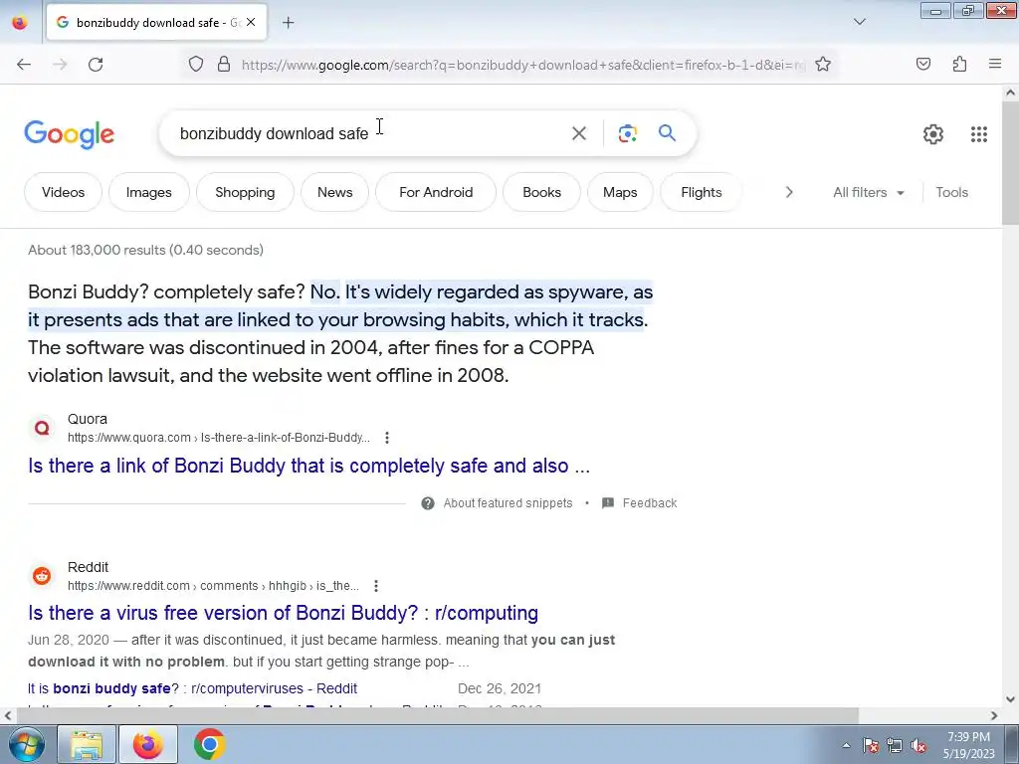Screen dimensions: 1019x764
Task: Select the Books filter
Action: [x=541, y=192]
